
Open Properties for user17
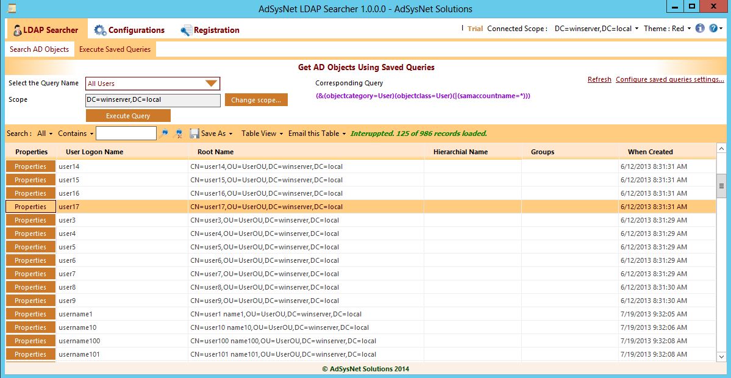click(30, 207)
